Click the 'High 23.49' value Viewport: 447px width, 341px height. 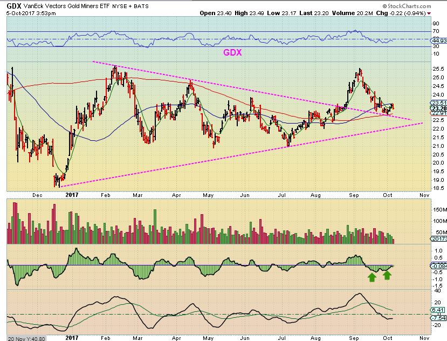249,13
